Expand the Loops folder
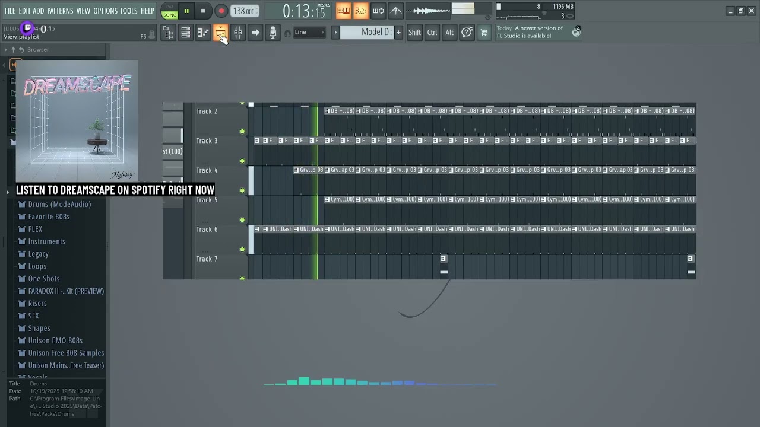The image size is (760, 427). click(x=37, y=266)
